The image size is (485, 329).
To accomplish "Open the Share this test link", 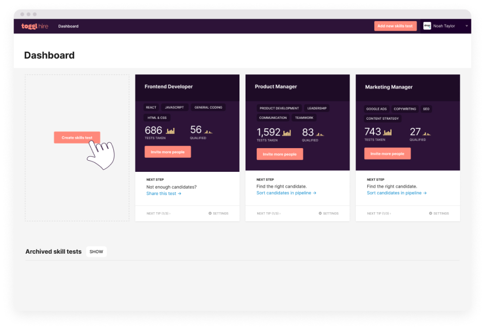I will click(163, 193).
